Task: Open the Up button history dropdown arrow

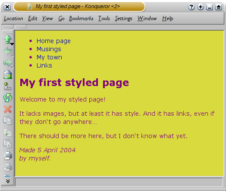Action: (12, 44)
